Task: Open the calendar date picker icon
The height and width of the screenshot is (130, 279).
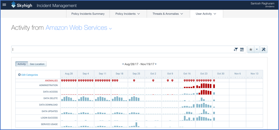Action: coord(242,50)
